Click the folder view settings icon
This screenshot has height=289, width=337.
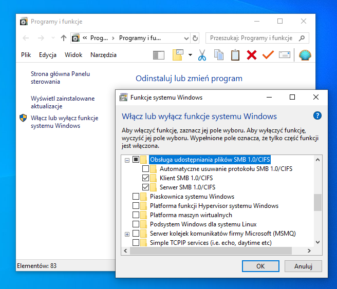(x=178, y=55)
